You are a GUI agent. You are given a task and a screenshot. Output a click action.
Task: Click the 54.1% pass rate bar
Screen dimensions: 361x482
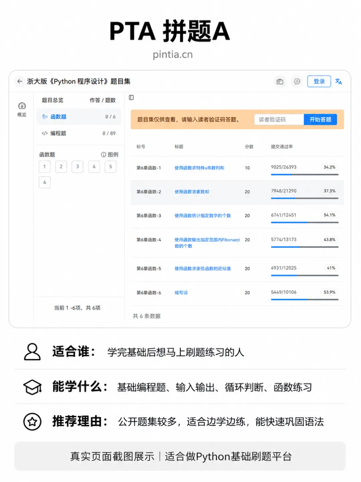305,222
